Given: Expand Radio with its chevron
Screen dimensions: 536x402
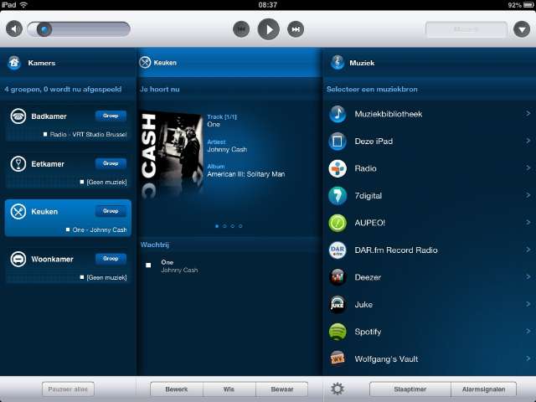Looking at the screenshot, I should (528, 167).
